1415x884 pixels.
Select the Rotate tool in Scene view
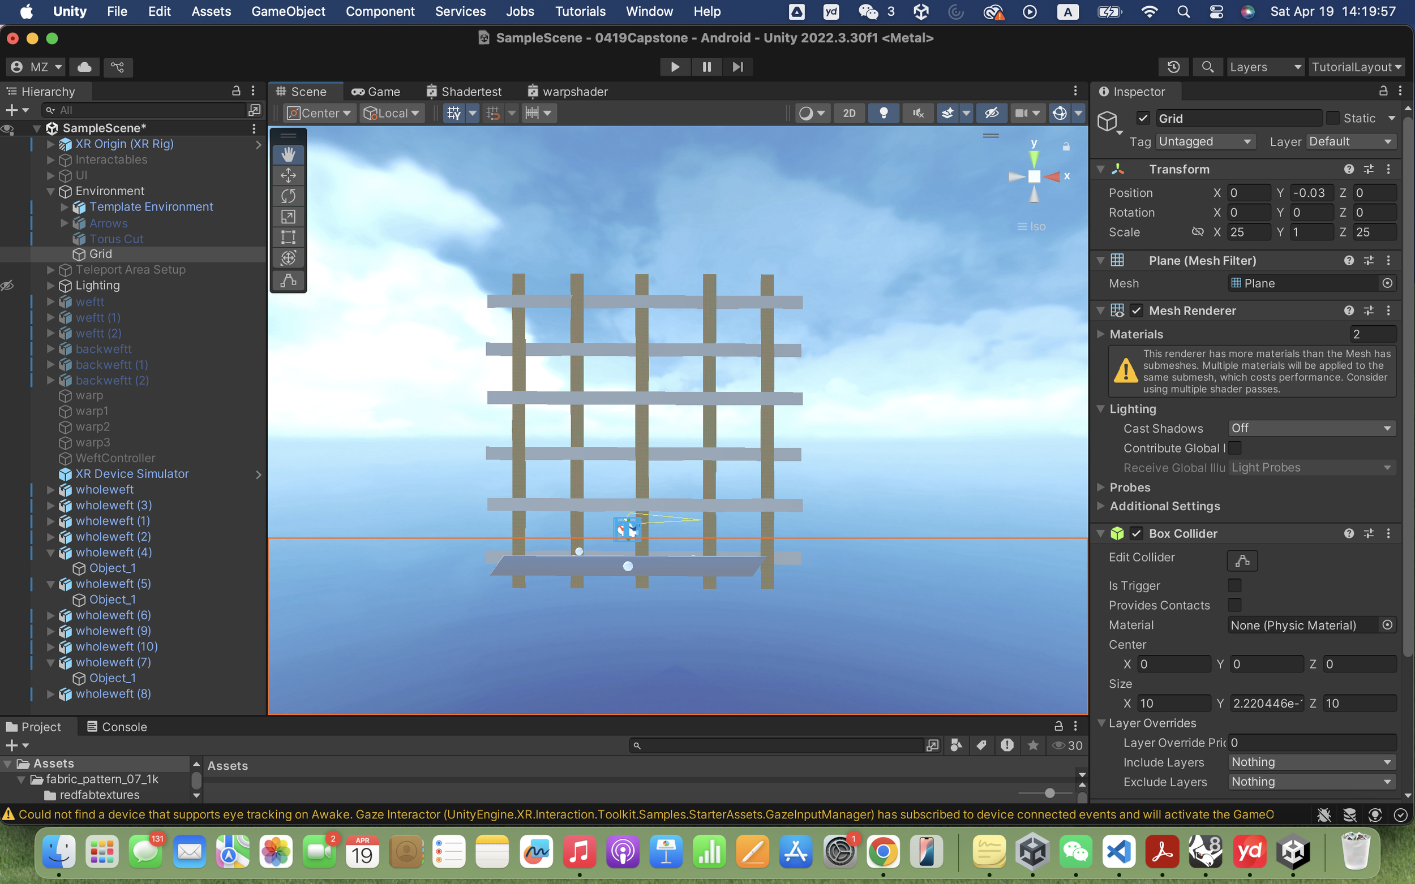[288, 196]
